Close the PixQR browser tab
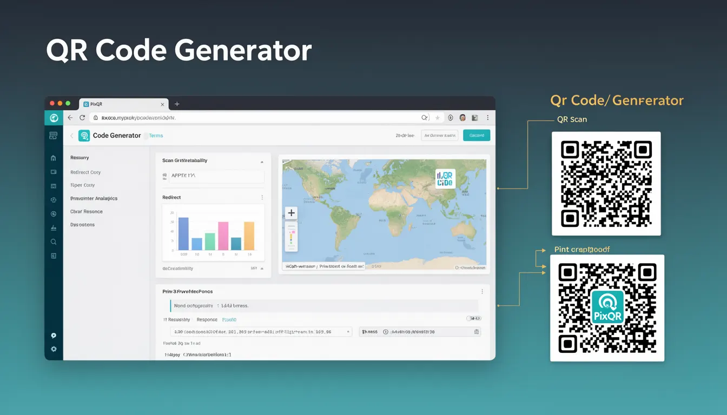The width and height of the screenshot is (727, 415). [x=162, y=104]
